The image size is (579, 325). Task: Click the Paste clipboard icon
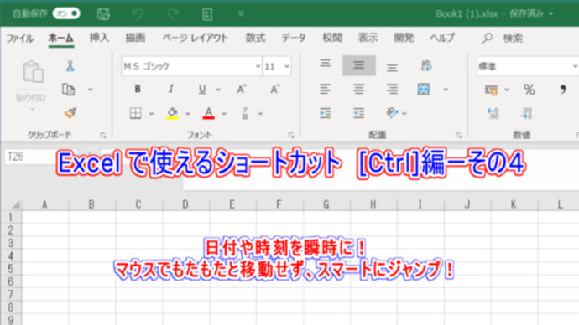point(33,71)
